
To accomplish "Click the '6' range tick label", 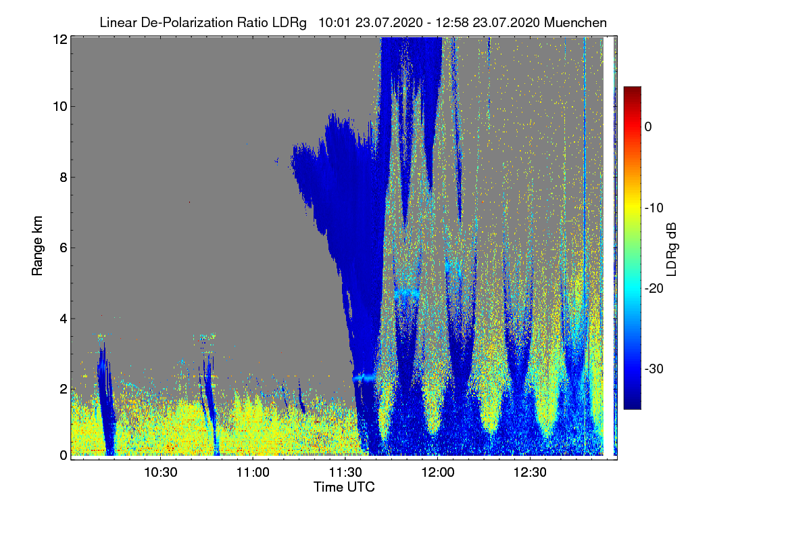I will [x=63, y=248].
